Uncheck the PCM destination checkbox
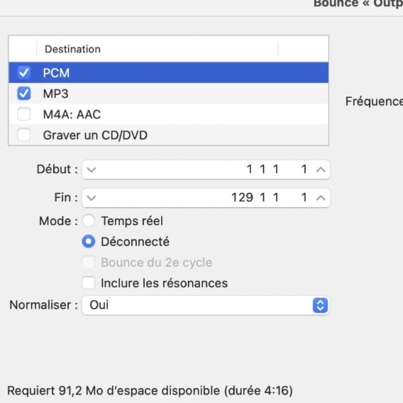This screenshot has height=403, width=403. pyautogui.click(x=24, y=72)
